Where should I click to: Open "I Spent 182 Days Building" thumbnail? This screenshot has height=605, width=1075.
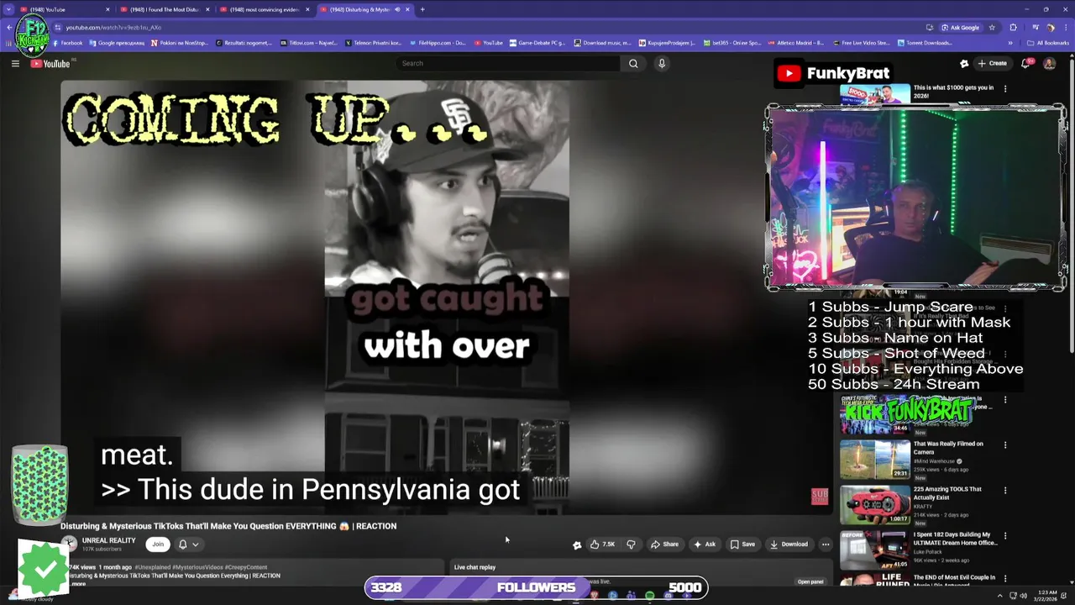tap(875, 550)
